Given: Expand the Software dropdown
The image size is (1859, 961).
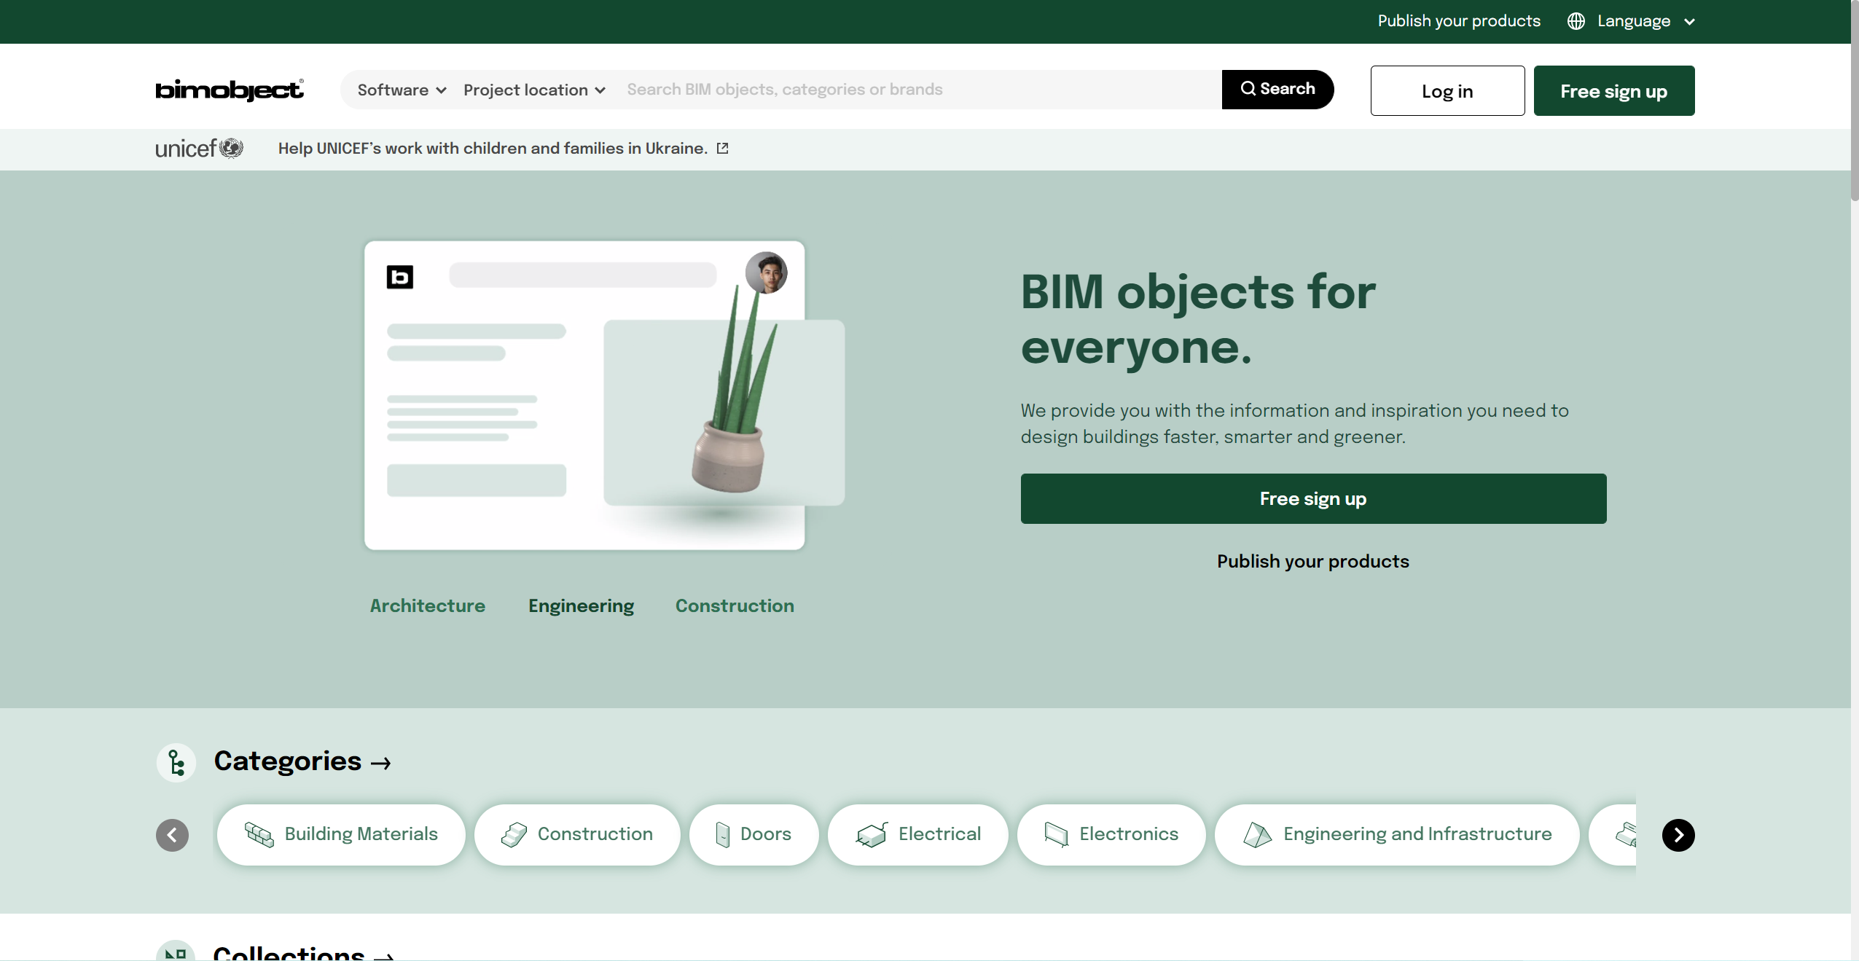Looking at the screenshot, I should click(x=402, y=90).
